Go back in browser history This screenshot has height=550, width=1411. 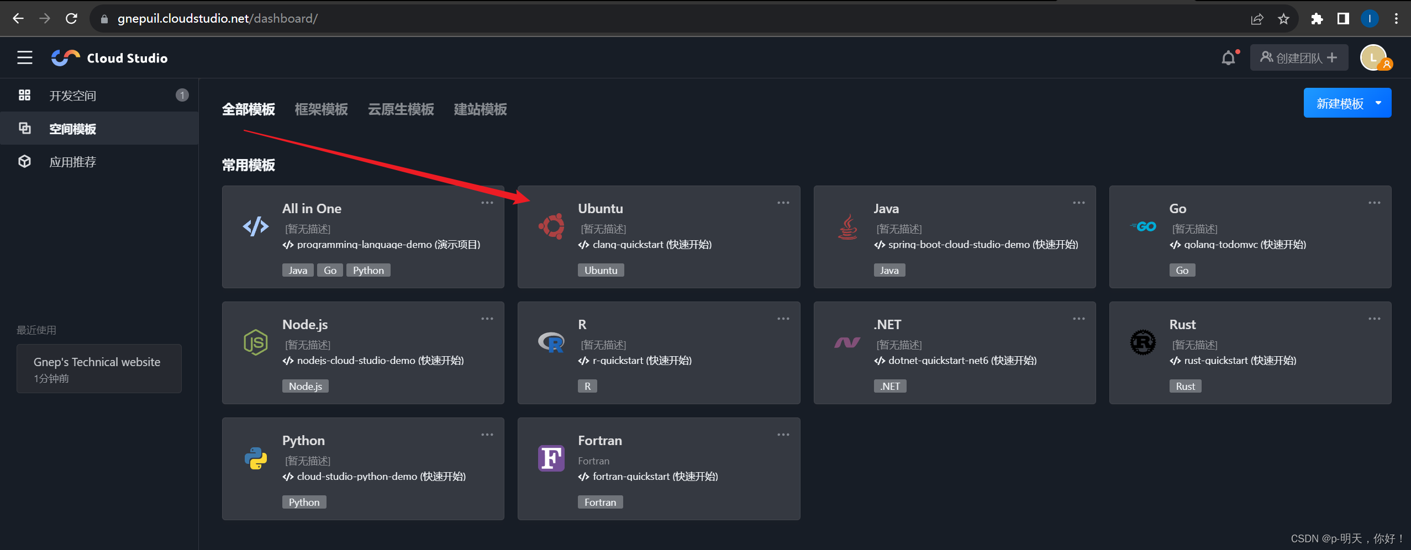point(18,19)
